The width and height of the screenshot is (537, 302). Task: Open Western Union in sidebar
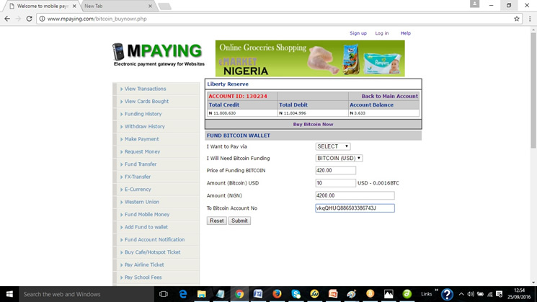[142, 202]
